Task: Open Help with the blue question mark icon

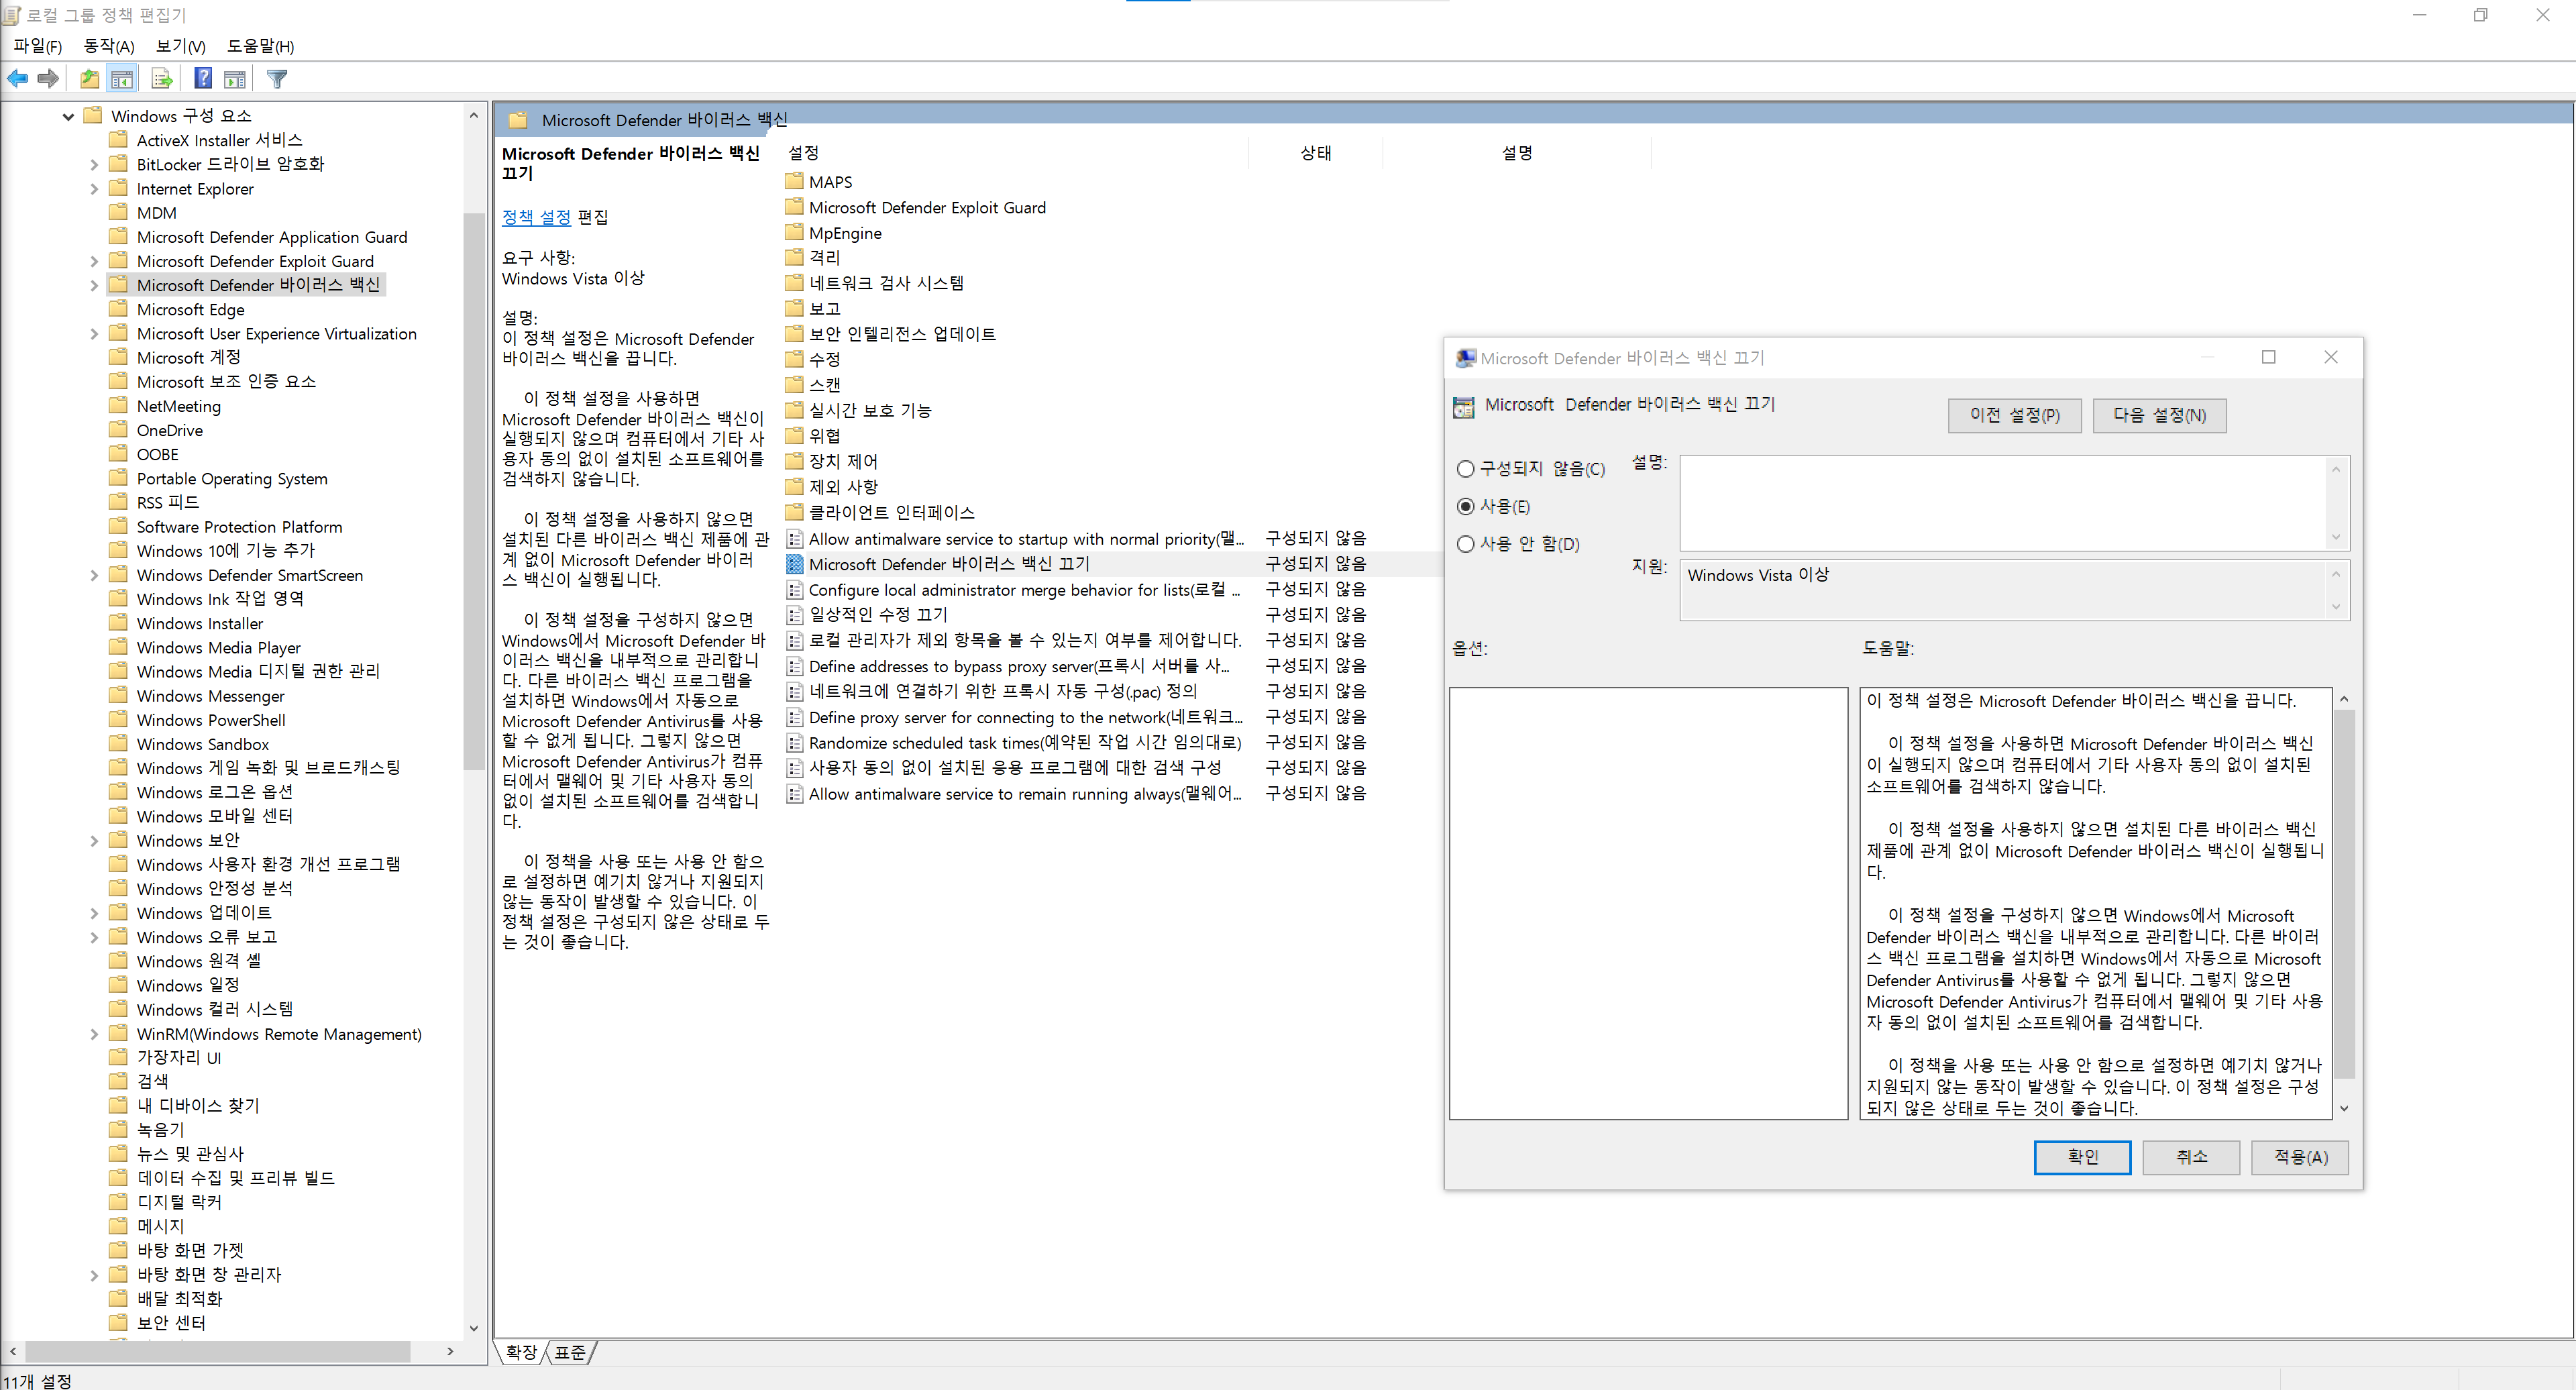Action: (x=202, y=78)
